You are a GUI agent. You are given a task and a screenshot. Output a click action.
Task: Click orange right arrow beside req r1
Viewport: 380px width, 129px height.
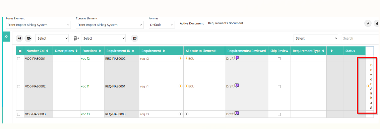click(x=181, y=86)
